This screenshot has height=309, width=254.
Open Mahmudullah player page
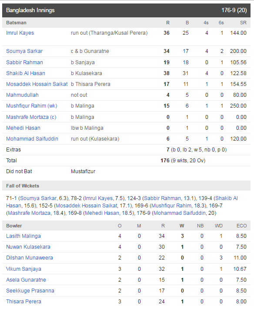point(22,95)
